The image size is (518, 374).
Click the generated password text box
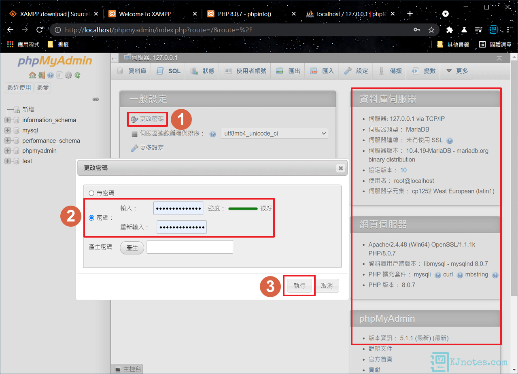(190, 247)
